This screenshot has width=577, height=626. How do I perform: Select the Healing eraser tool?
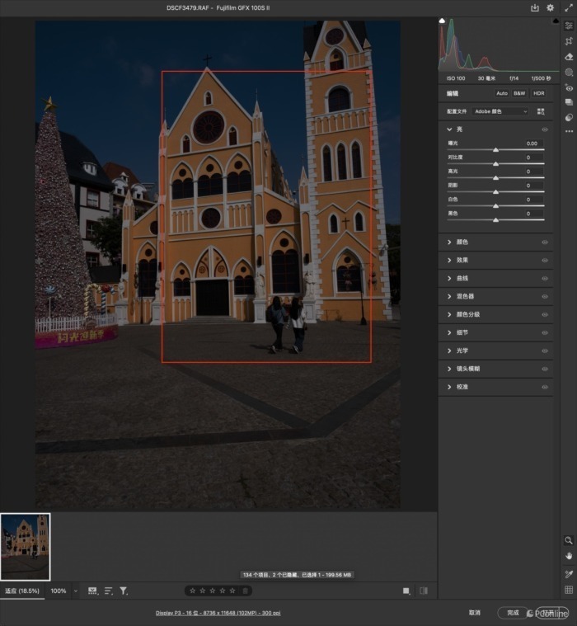tap(569, 57)
